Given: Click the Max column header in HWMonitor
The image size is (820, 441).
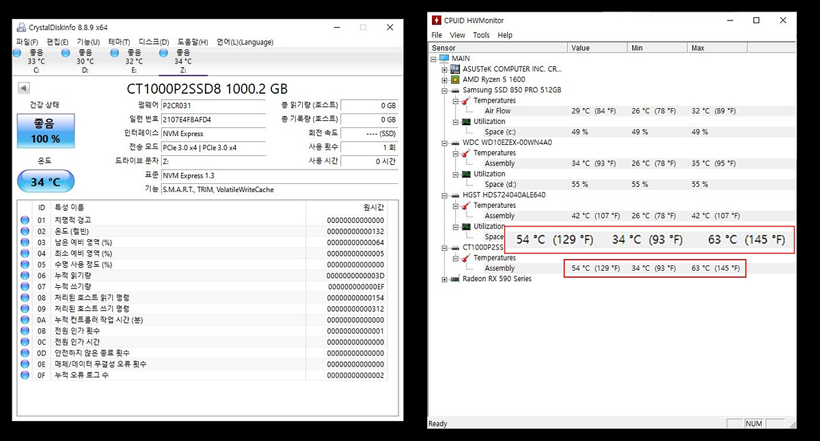Looking at the screenshot, I should (x=717, y=48).
